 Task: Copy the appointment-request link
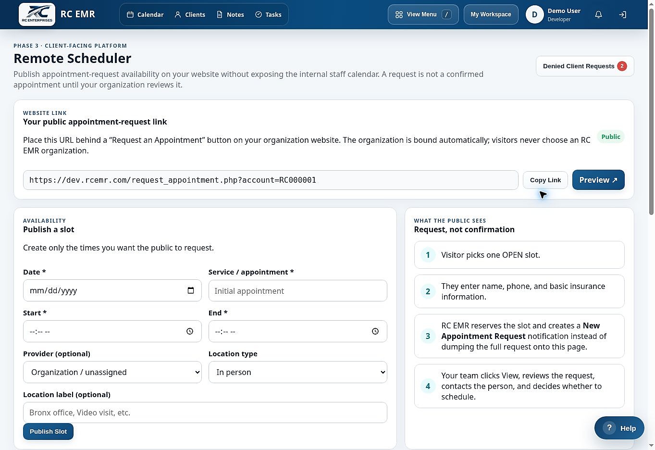pyautogui.click(x=545, y=180)
